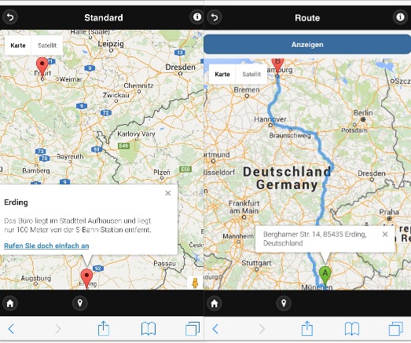The width and height of the screenshot is (411, 343).
Task: Switch Standard map to Karte view
Action: [x=18, y=46]
